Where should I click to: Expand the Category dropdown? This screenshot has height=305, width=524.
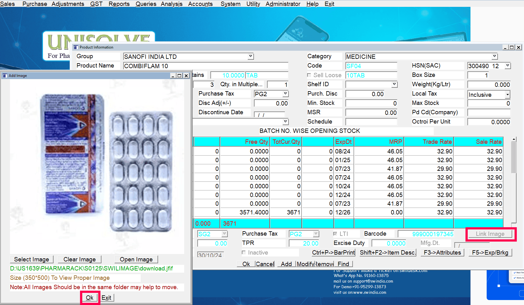pyautogui.click(x=495, y=56)
